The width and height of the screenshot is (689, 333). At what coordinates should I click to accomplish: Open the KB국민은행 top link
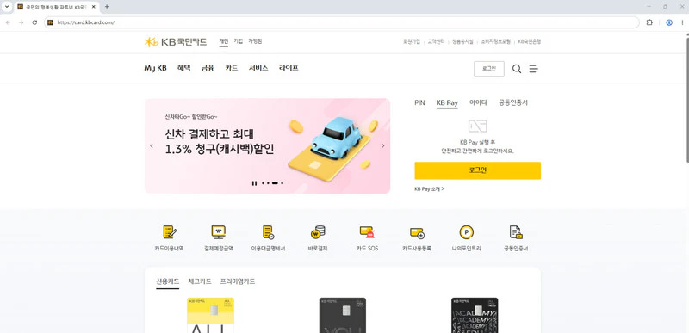pos(529,41)
